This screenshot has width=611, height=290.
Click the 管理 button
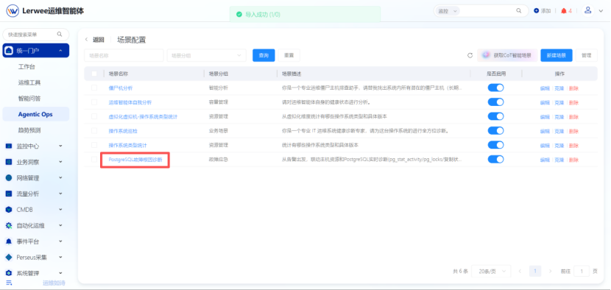(587, 55)
